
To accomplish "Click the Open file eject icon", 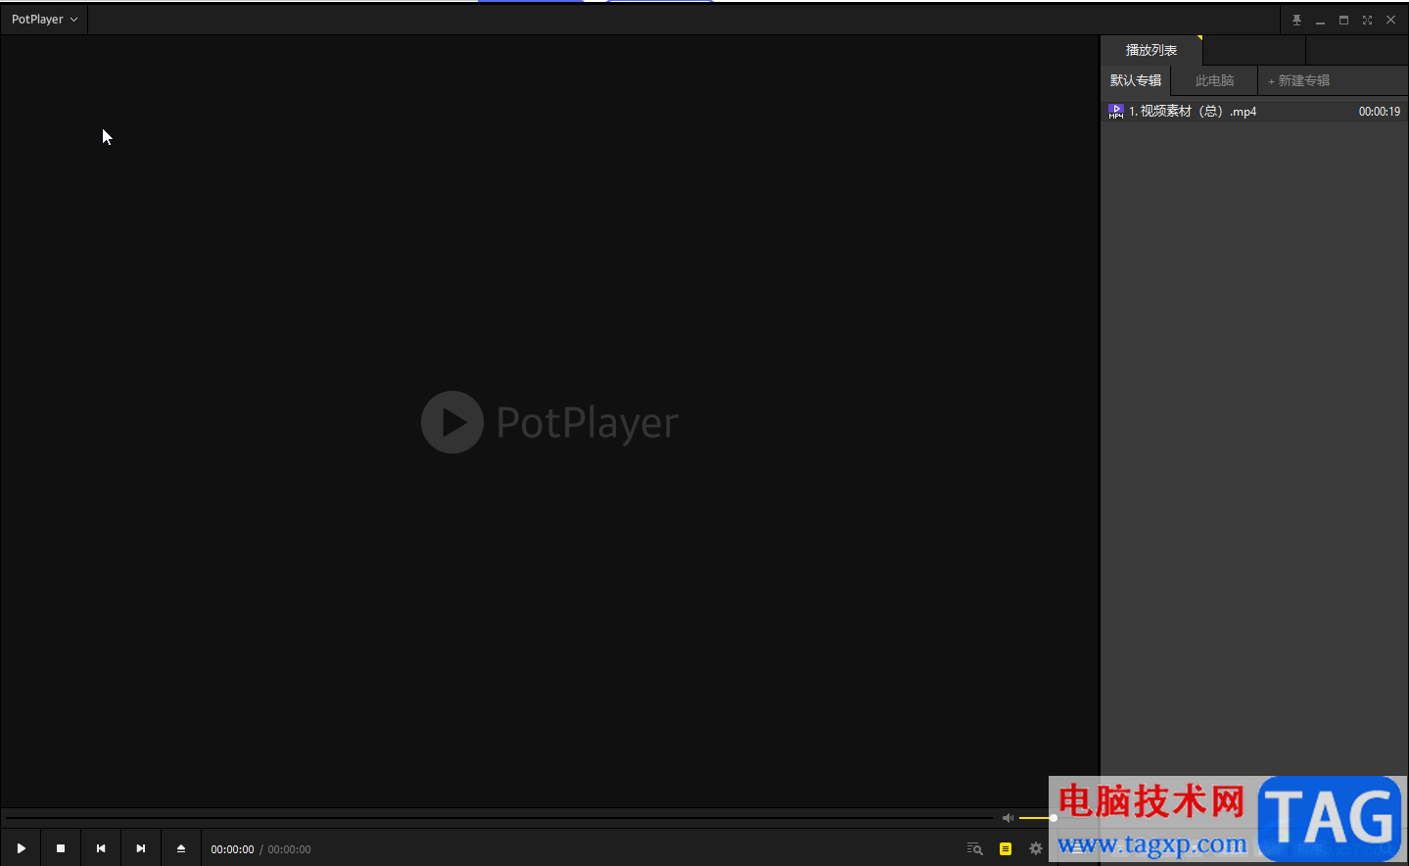I will point(181,848).
